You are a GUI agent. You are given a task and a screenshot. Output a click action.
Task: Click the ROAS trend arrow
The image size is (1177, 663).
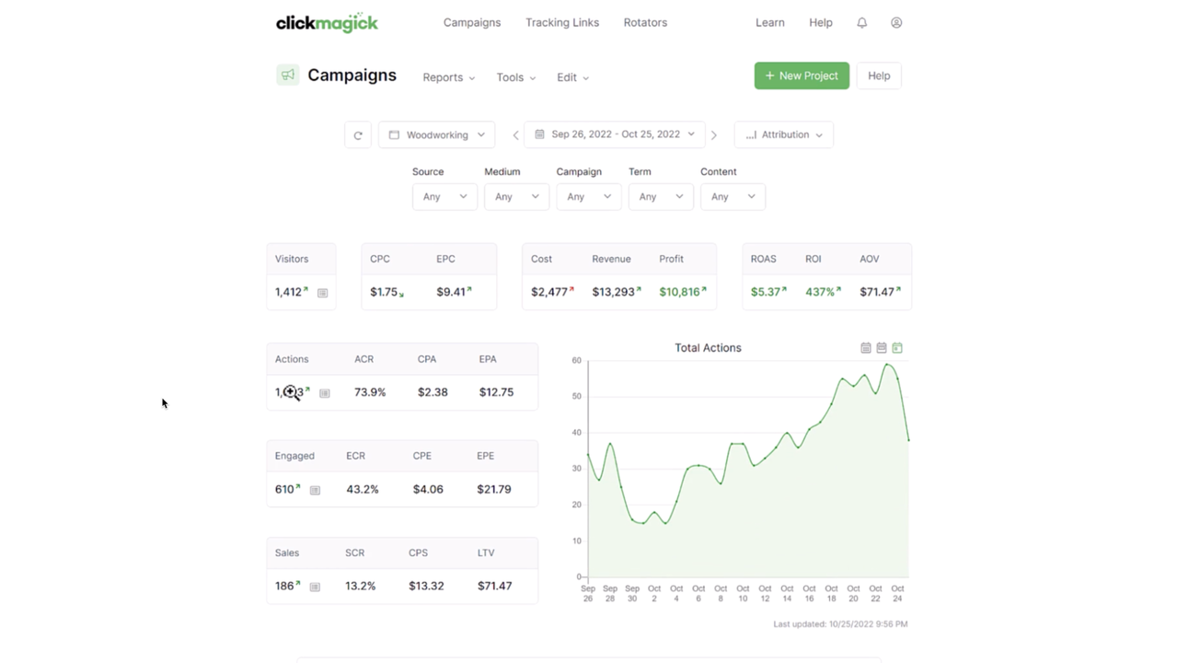(784, 289)
